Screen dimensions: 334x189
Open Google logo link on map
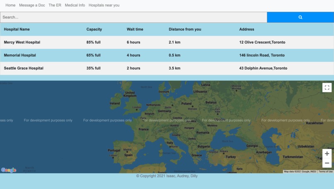click(9, 170)
